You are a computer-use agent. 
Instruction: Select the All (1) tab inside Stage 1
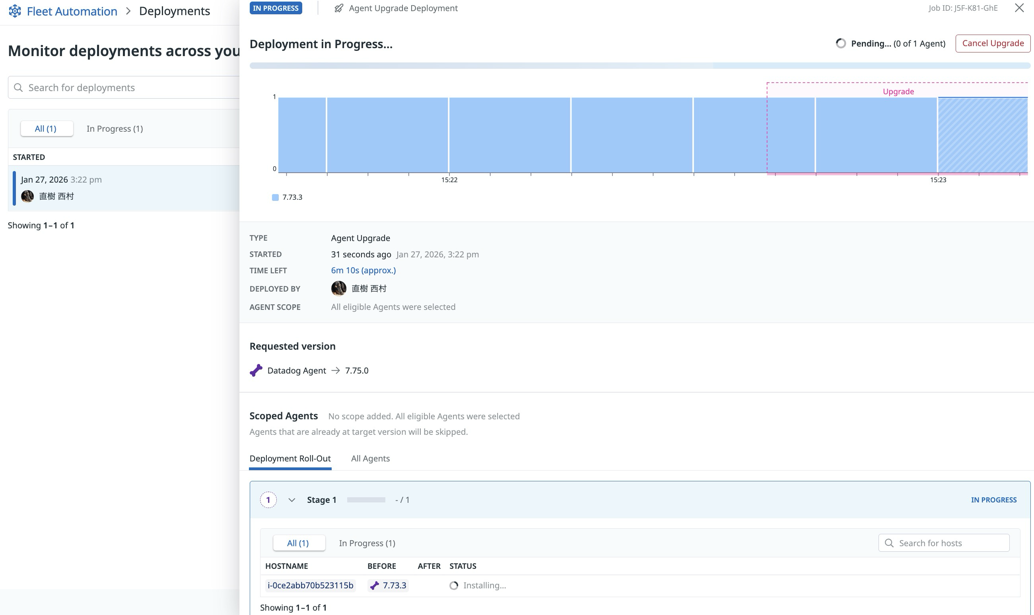(x=299, y=543)
